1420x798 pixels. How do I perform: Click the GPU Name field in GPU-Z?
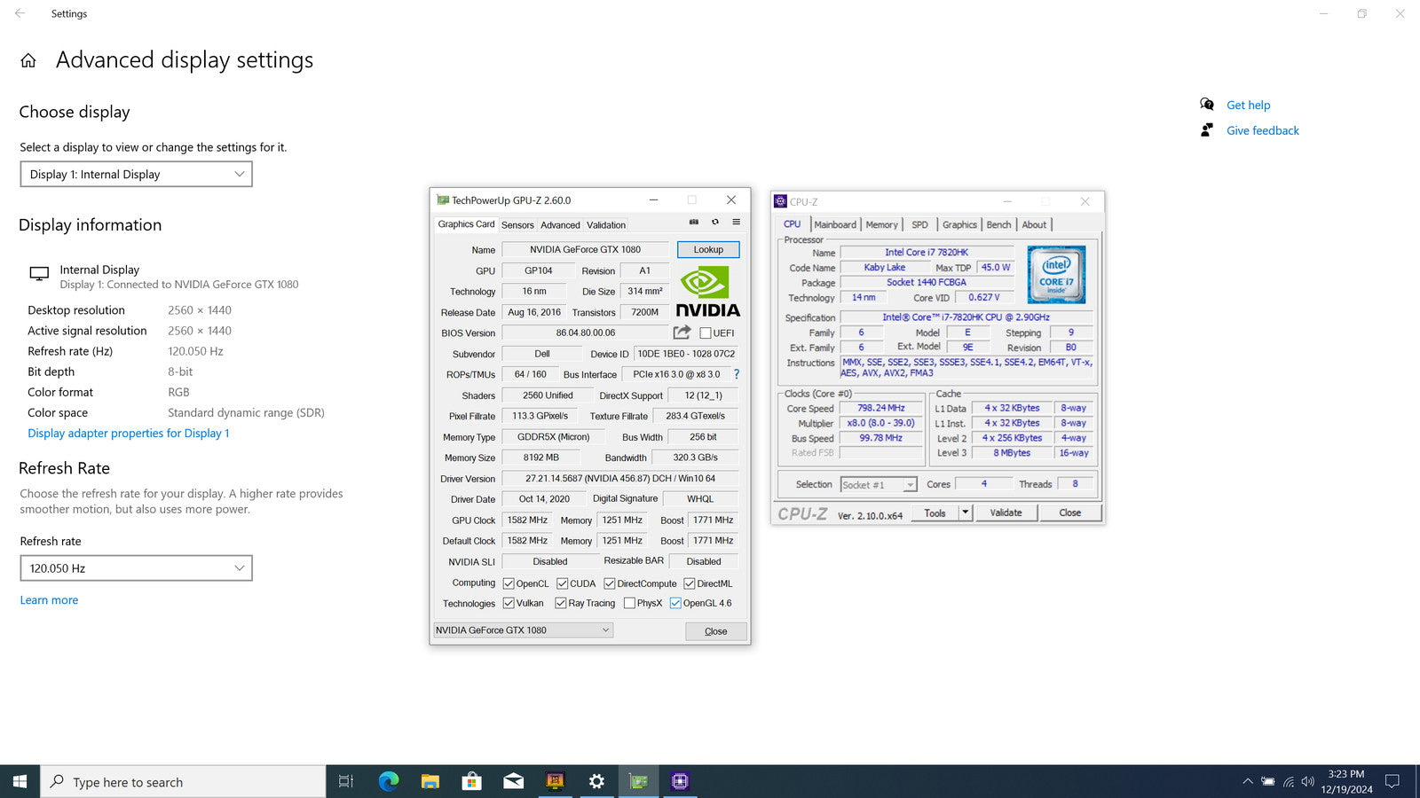(585, 249)
